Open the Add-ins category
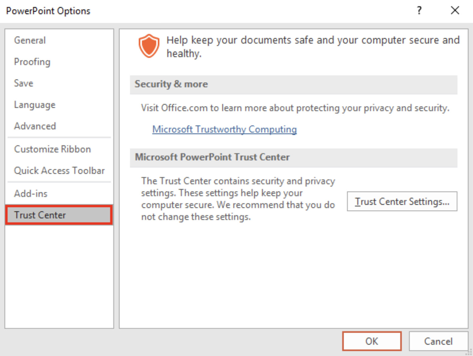Screen dimensions: 473x356 (x=59, y=193)
